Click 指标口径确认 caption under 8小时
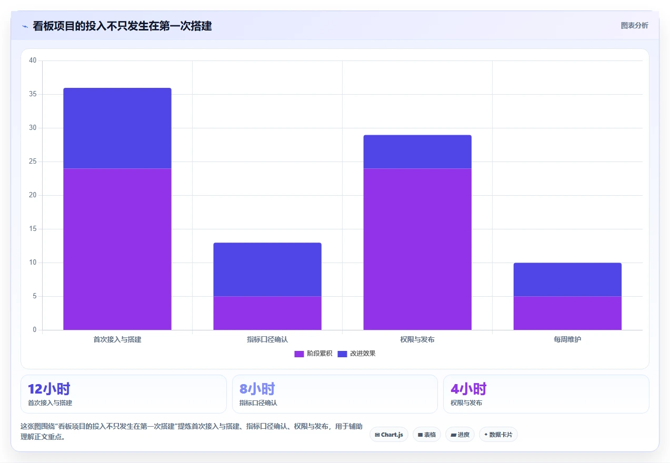 click(258, 403)
